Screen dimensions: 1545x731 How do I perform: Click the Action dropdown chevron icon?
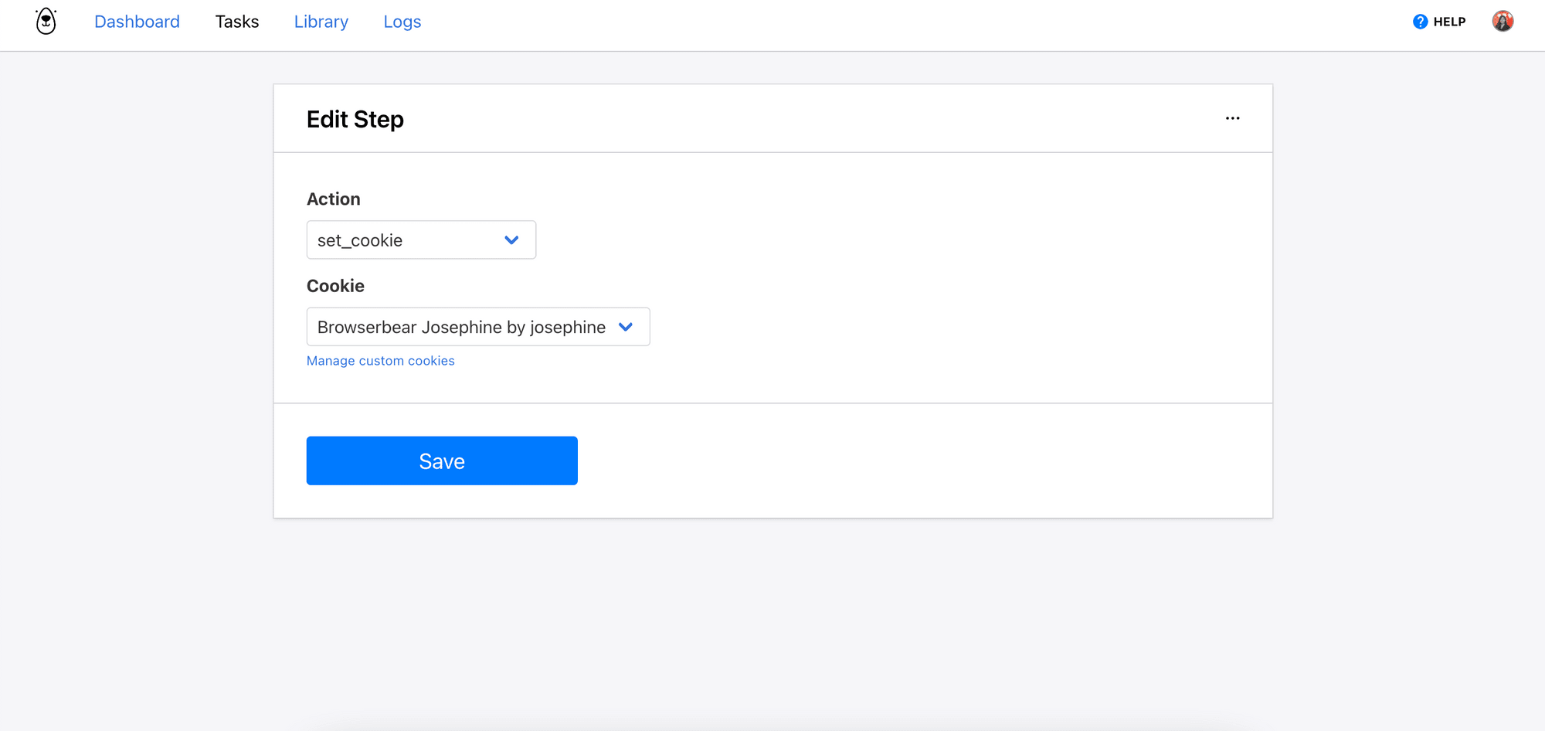(x=511, y=240)
